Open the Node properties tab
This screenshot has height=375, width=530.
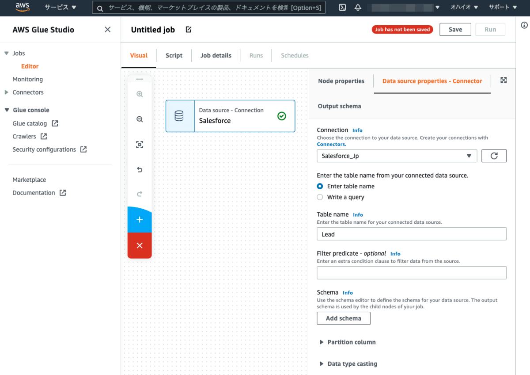coord(341,81)
